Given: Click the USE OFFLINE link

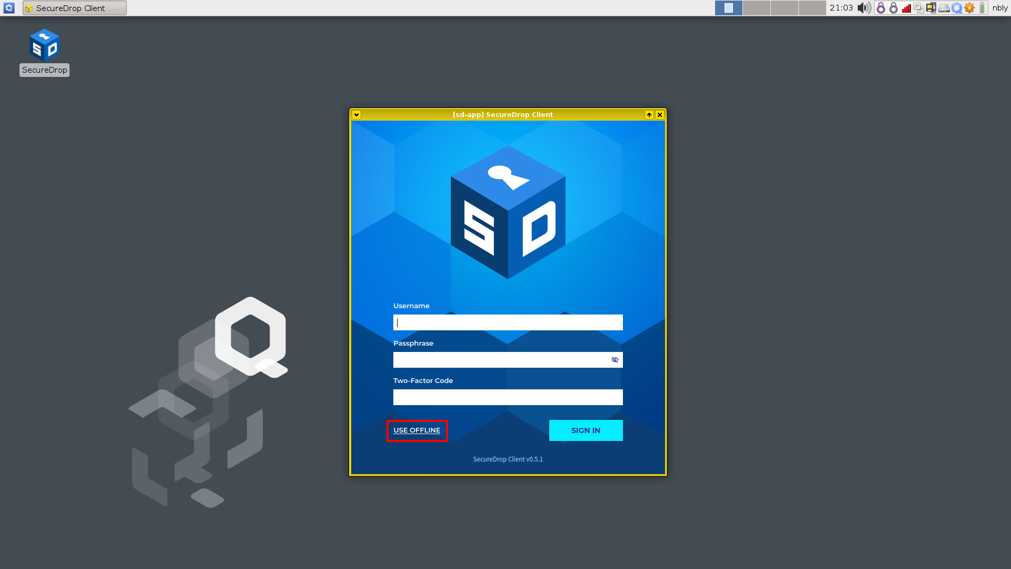Looking at the screenshot, I should tap(417, 430).
